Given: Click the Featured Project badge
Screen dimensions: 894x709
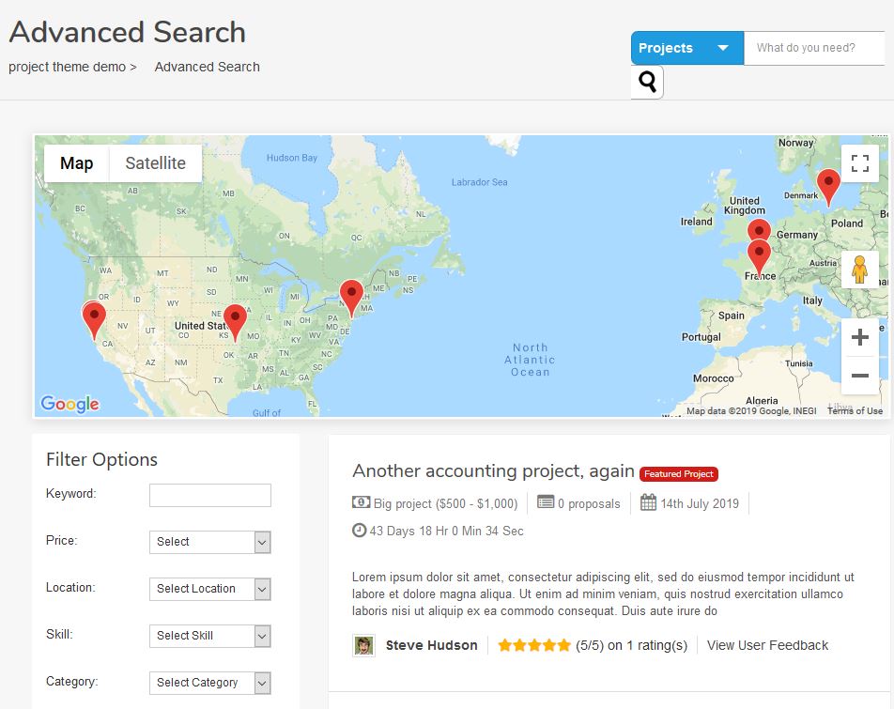Looking at the screenshot, I should [678, 474].
